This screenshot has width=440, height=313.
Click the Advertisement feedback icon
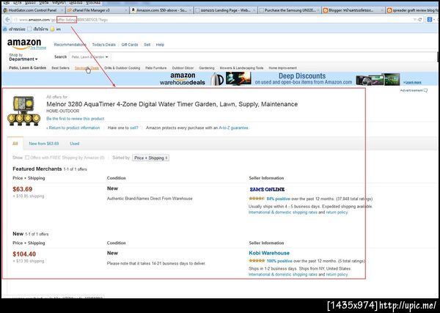pos(425,90)
